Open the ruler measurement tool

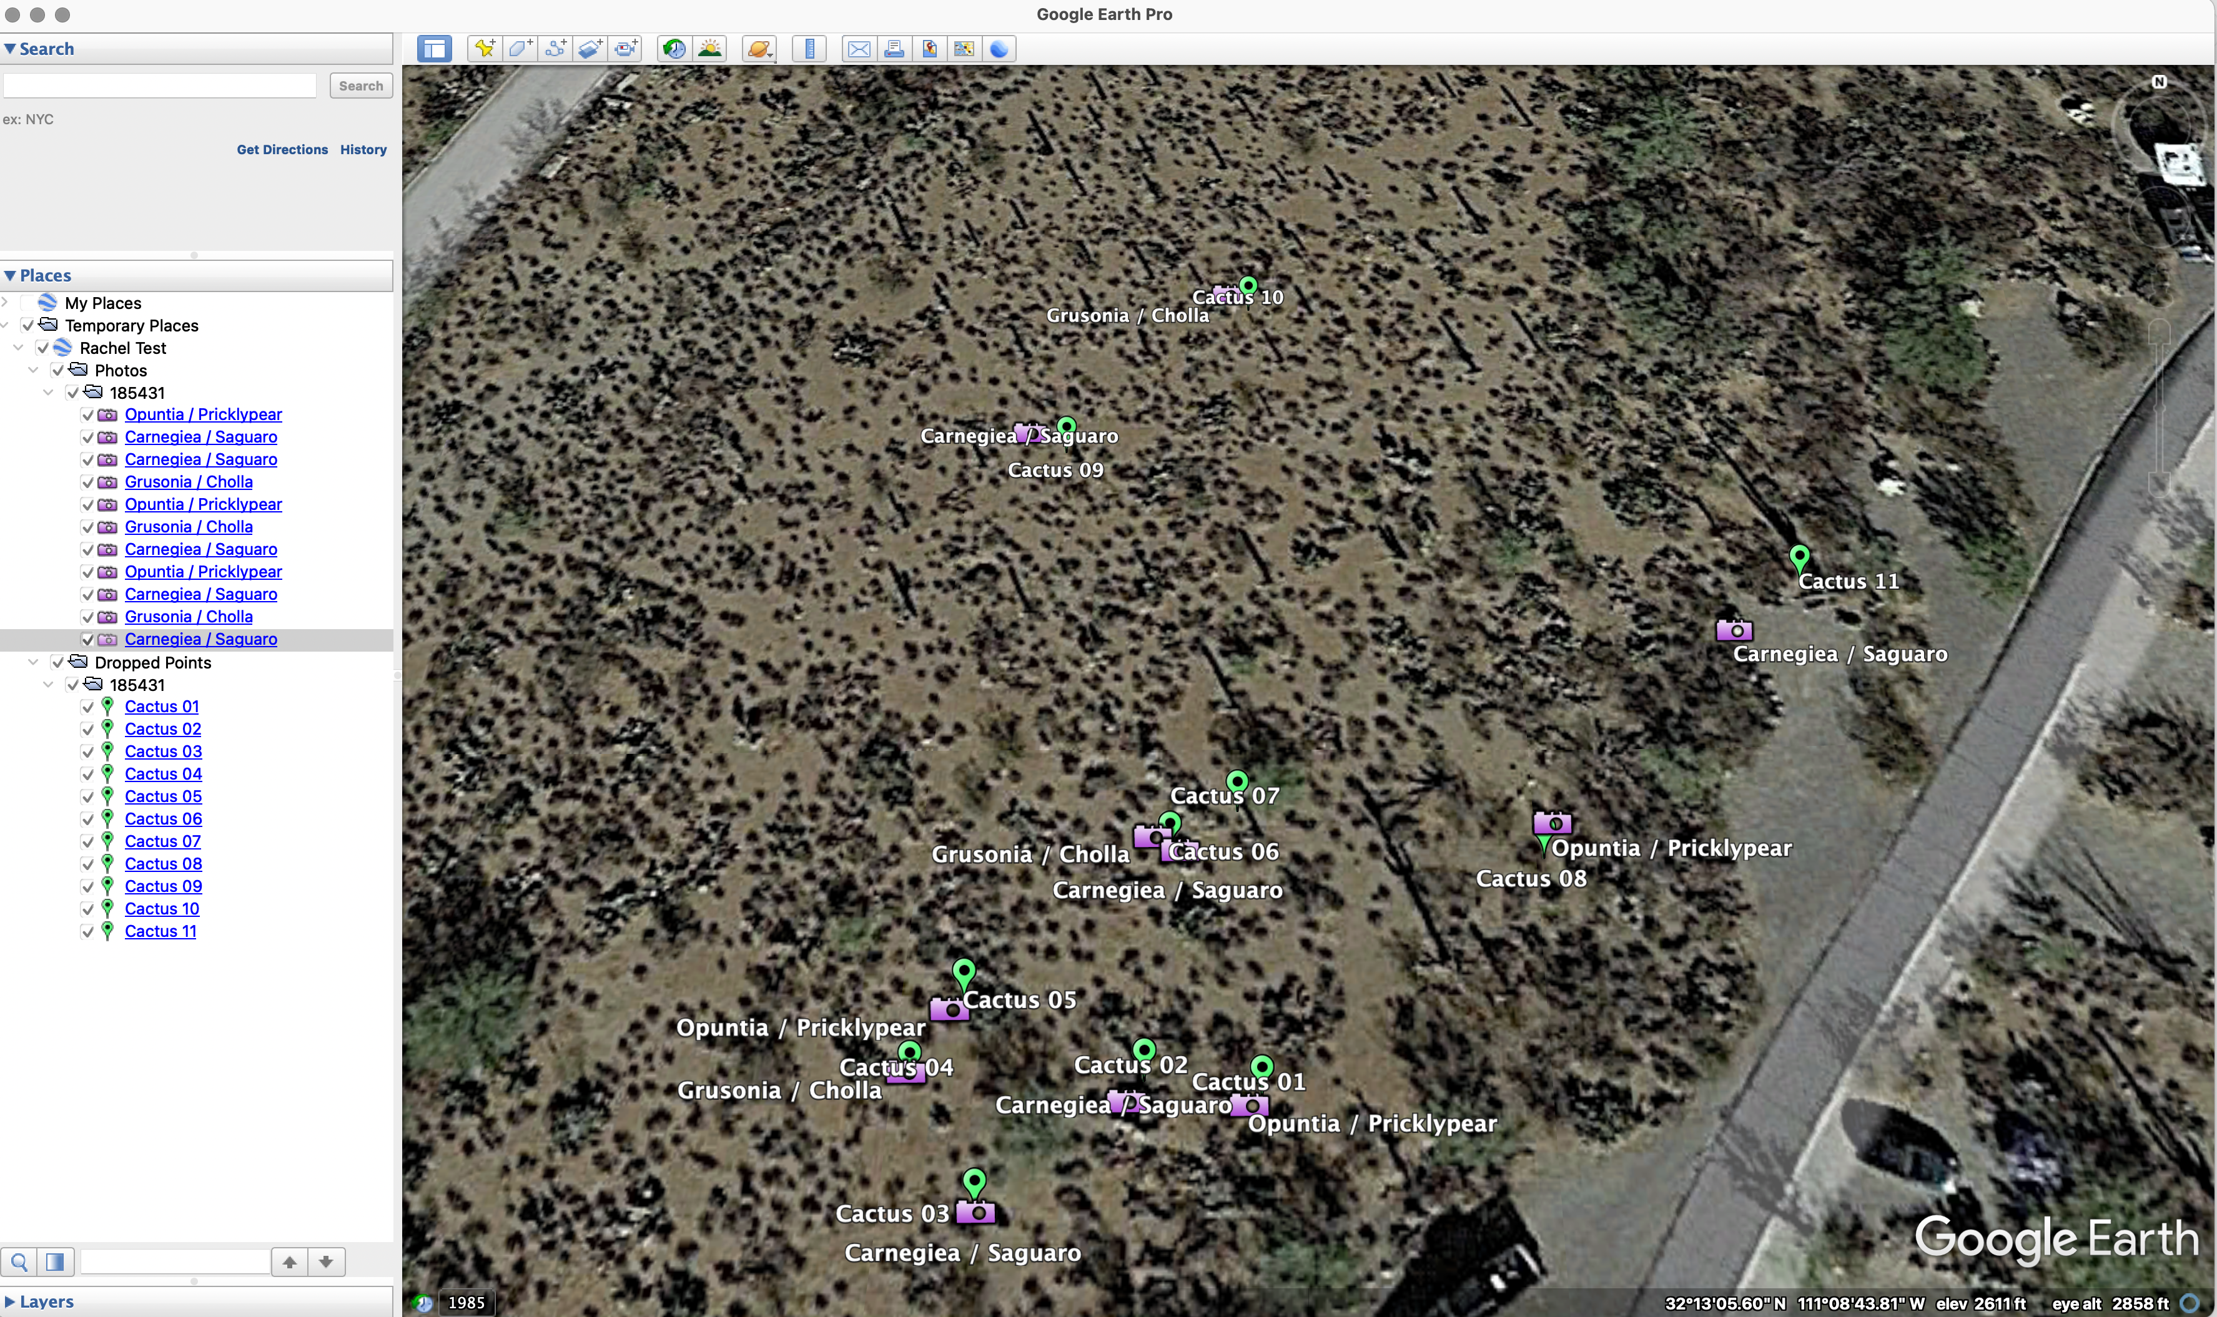pos(809,49)
